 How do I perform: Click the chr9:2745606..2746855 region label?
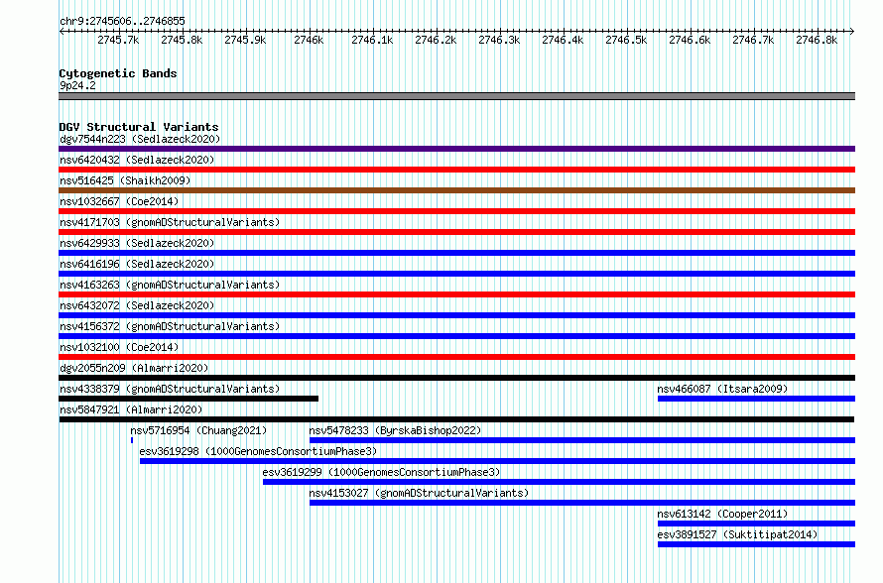click(122, 21)
